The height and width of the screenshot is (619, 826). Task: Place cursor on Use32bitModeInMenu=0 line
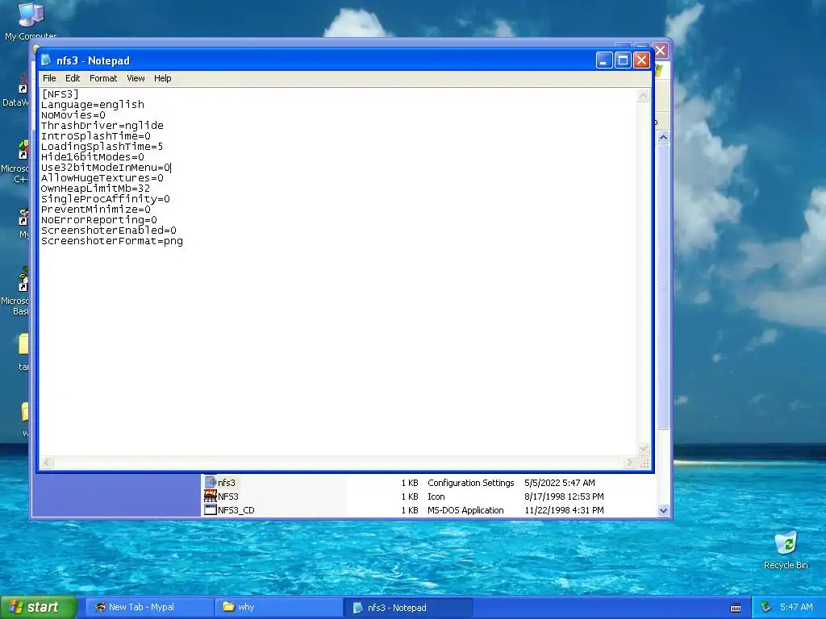click(x=106, y=168)
